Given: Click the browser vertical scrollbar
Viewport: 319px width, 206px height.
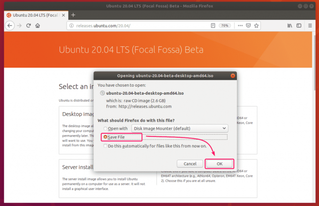Looking at the screenshot, I should pos(314,63).
